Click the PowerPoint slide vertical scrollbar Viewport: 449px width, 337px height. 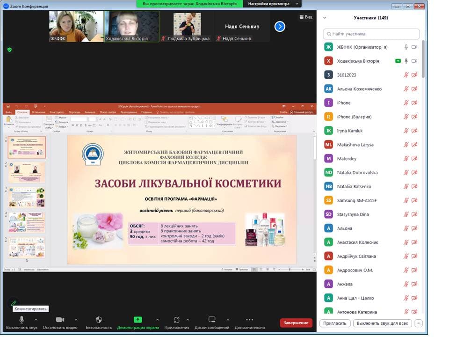[x=314, y=149]
